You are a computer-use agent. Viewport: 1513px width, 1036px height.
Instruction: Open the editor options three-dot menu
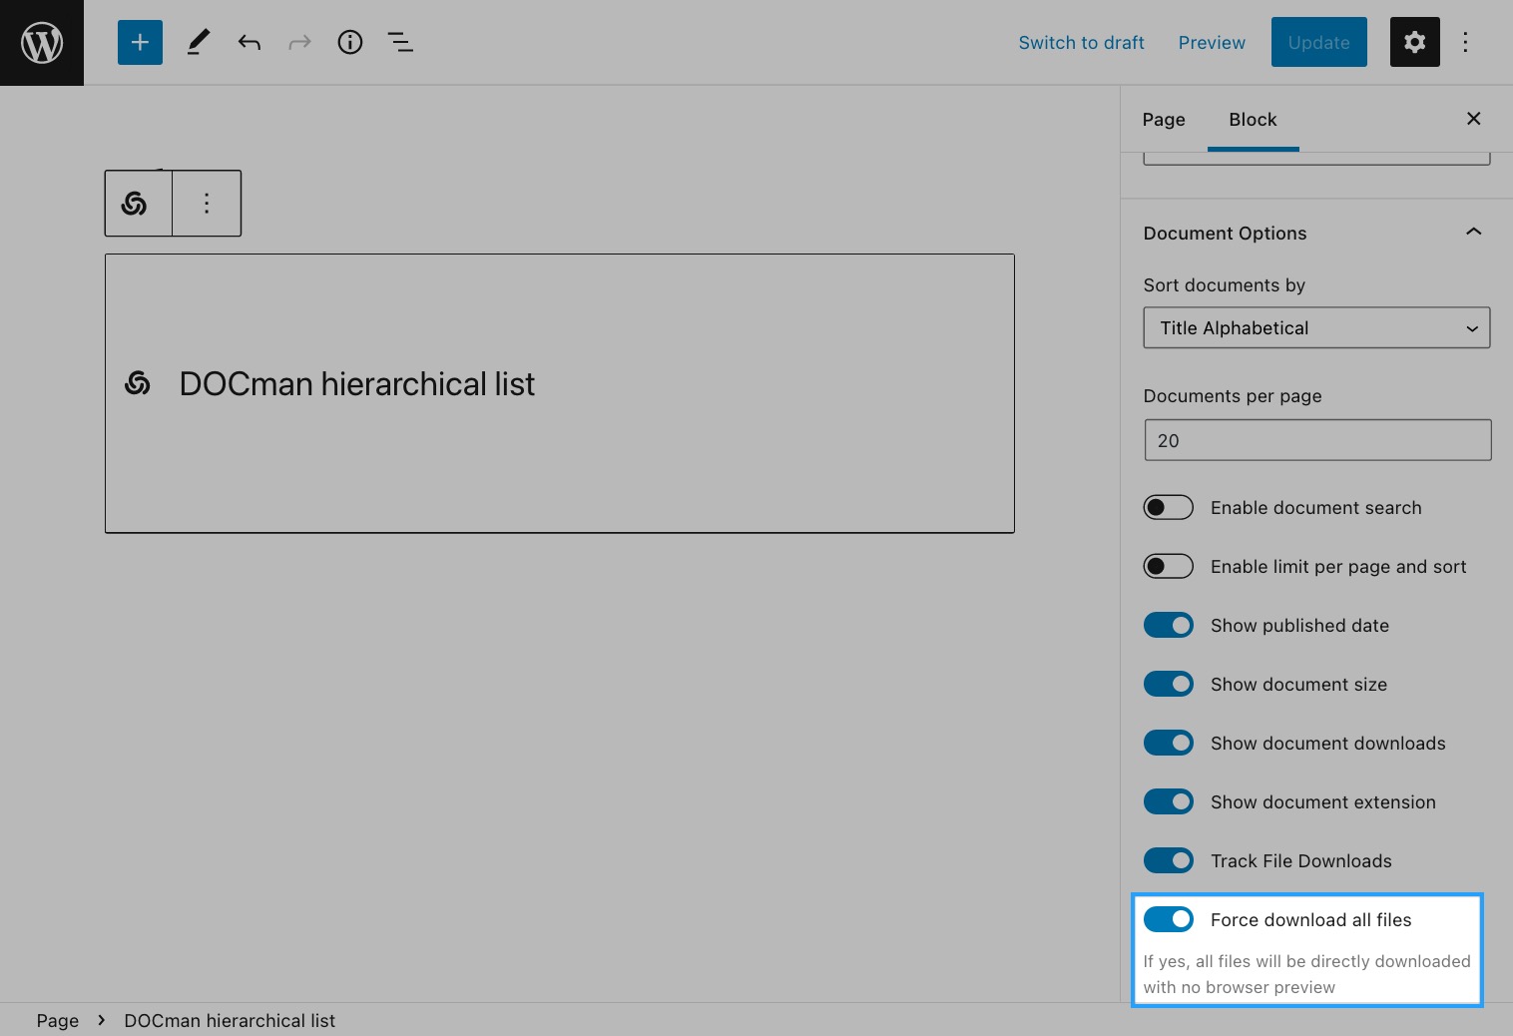[1465, 42]
